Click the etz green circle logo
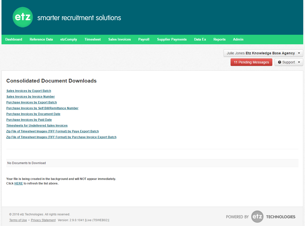Viewport: 305px width, 226px height. [x=23, y=17]
